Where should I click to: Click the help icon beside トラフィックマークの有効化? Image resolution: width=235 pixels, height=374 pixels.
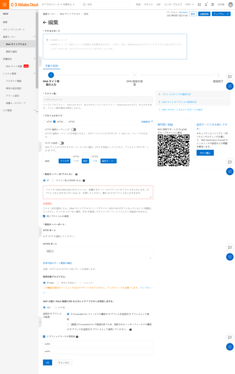point(77,337)
